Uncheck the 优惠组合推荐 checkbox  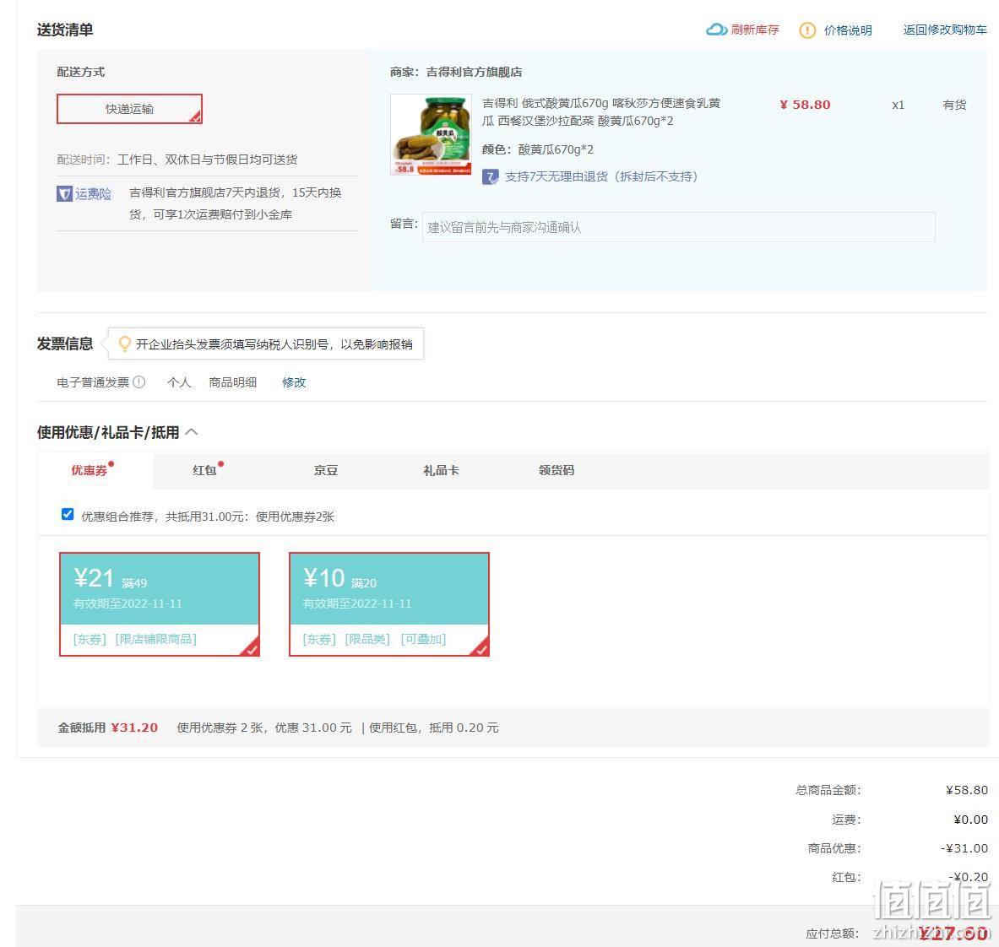point(68,515)
